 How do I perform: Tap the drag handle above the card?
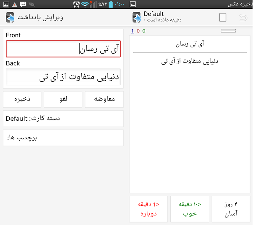tap(228, 30)
